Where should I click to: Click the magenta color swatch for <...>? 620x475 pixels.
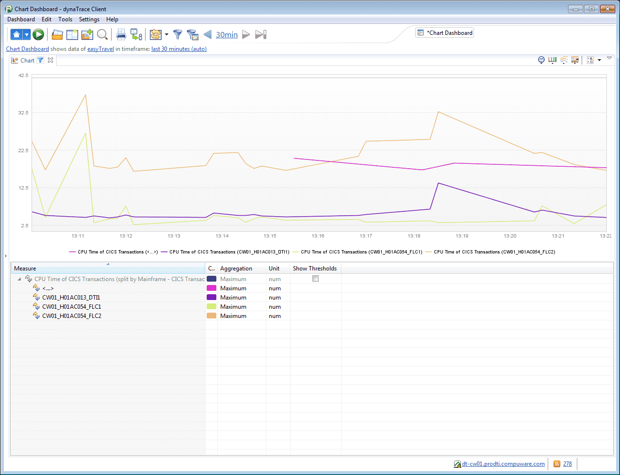click(212, 288)
